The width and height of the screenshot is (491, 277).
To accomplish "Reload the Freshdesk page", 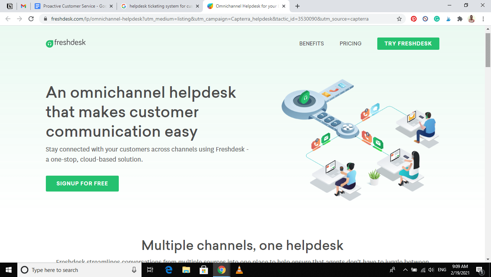I will (31, 19).
